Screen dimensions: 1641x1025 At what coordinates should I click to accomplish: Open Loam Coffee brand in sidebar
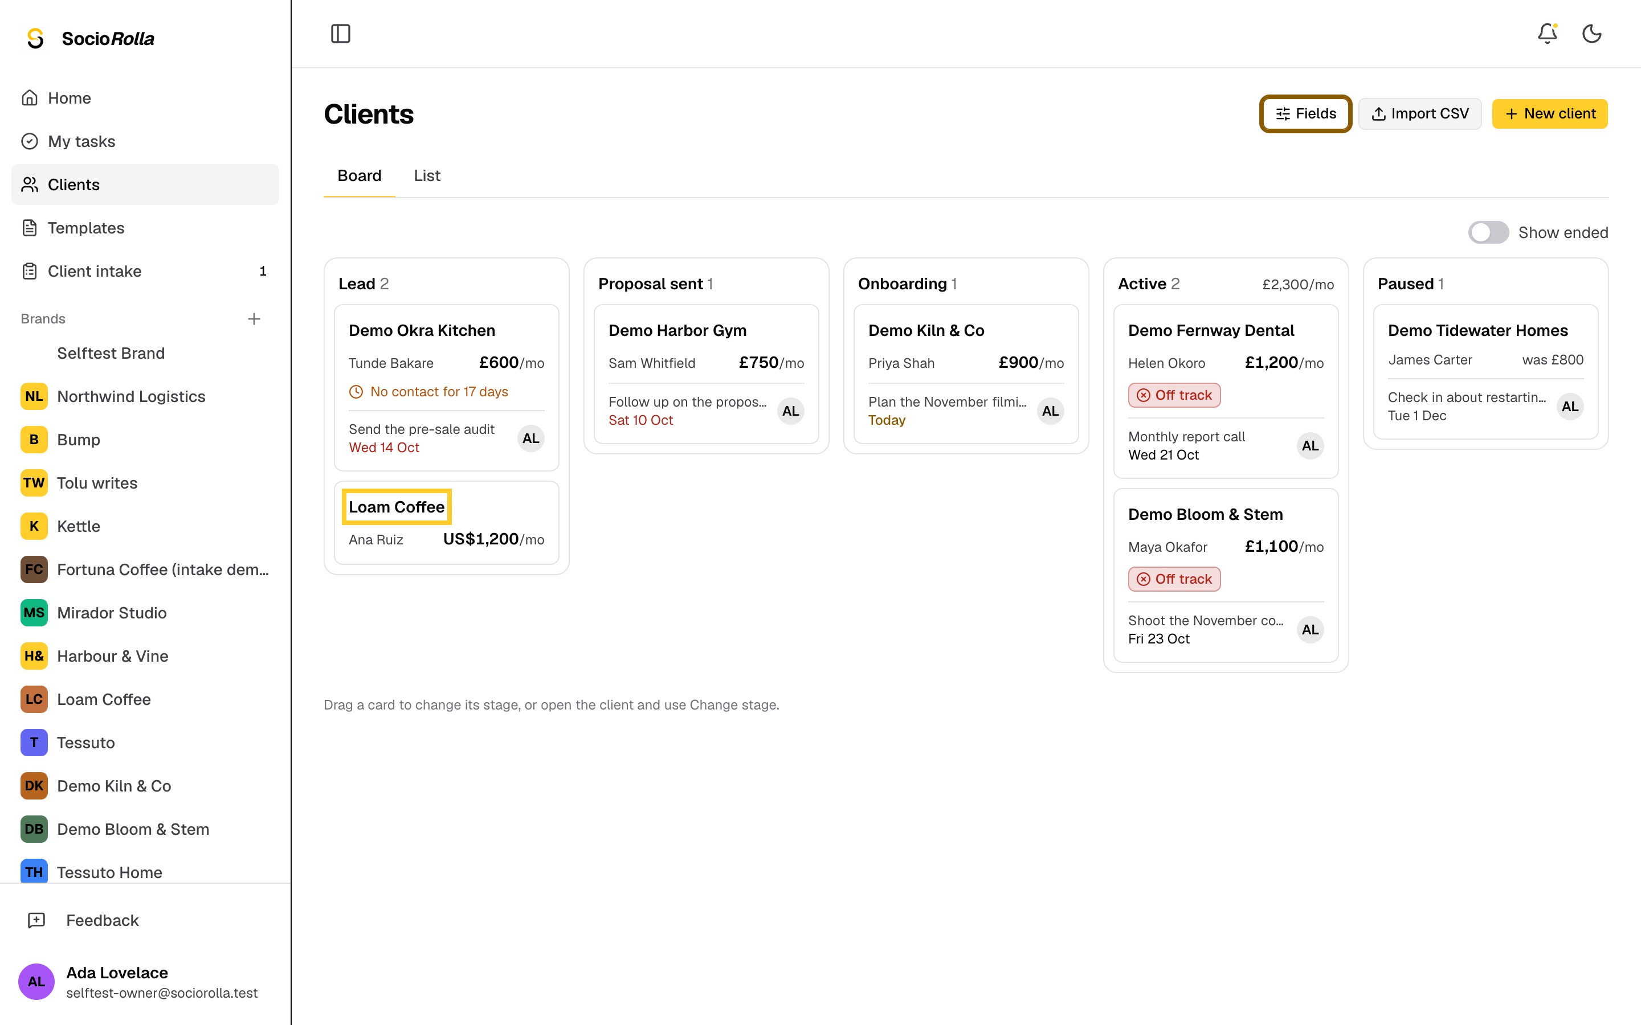tap(145, 699)
